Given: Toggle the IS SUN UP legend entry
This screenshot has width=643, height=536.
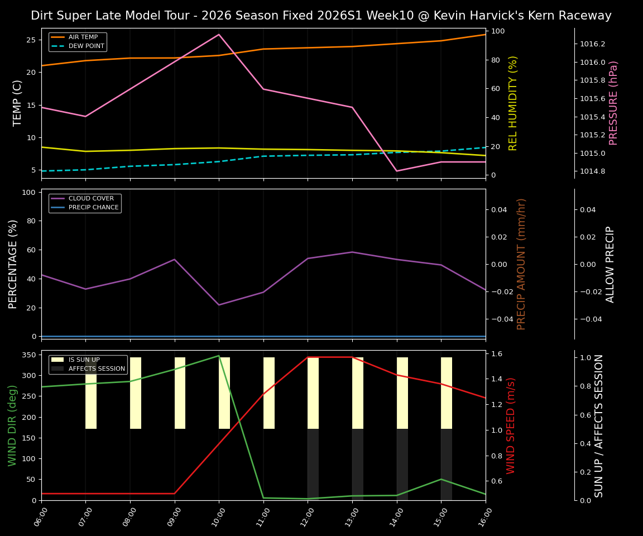Looking at the screenshot, I should click(84, 360).
